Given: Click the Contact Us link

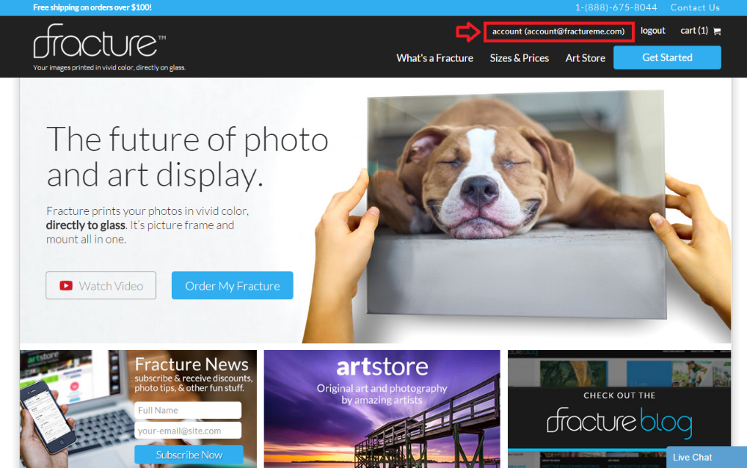Looking at the screenshot, I should [695, 7].
